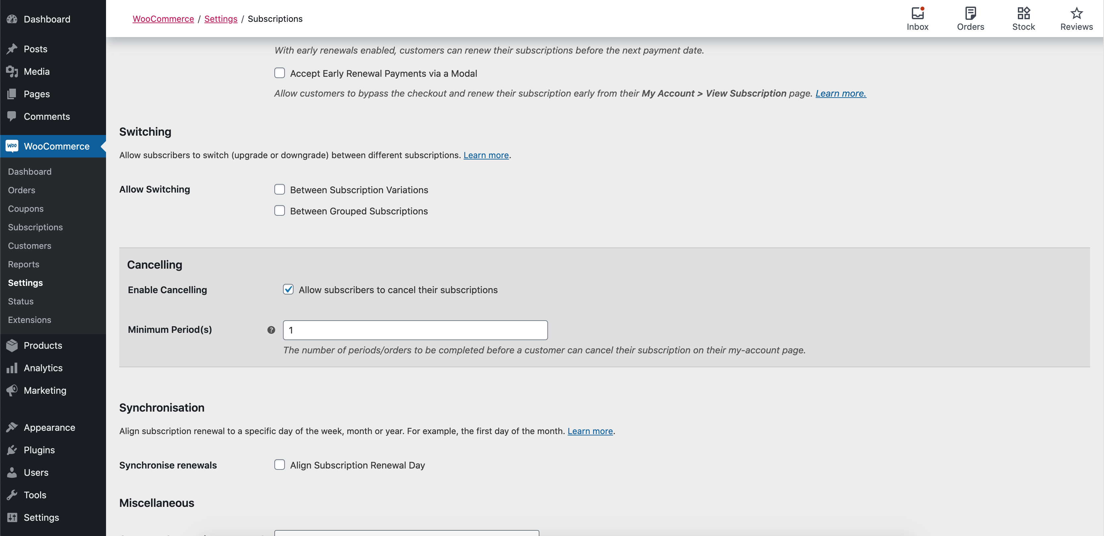Open the Stock panel icon
The width and height of the screenshot is (1104, 536).
[1023, 14]
